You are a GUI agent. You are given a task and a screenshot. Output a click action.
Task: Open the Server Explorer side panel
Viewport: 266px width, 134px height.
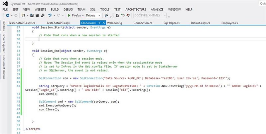pyautogui.click(x=4, y=43)
